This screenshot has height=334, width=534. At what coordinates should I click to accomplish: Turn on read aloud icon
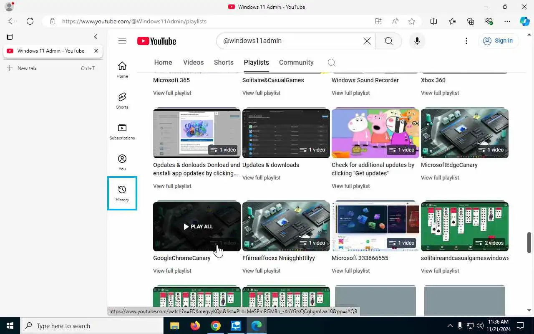(395, 21)
